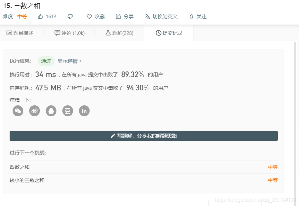This screenshot has width=299, height=206.
Task: Click the 通过 status badge
Action: pyautogui.click(x=46, y=61)
